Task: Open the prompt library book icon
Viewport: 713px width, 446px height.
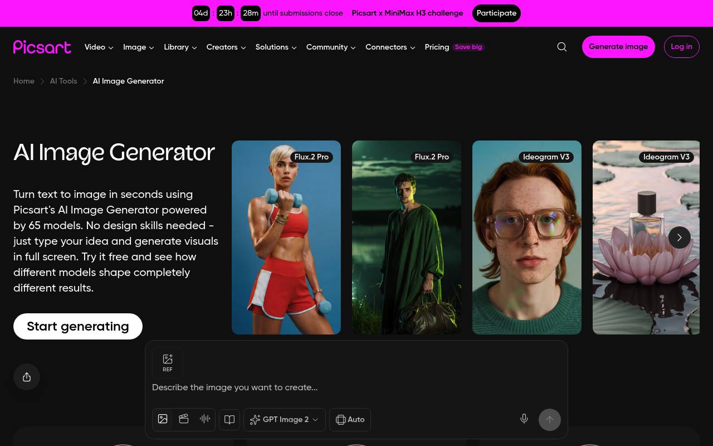Action: point(229,420)
